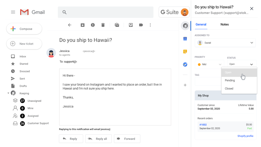Image resolution: width=261 pixels, height=147 pixels.
Task: Click the archive icon in email toolbar
Action: click(x=82, y=25)
